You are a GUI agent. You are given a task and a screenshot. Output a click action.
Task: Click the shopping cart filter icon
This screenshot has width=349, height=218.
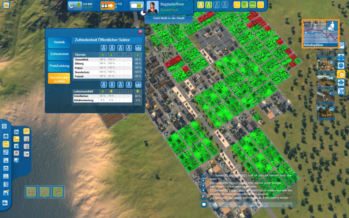point(261,5)
